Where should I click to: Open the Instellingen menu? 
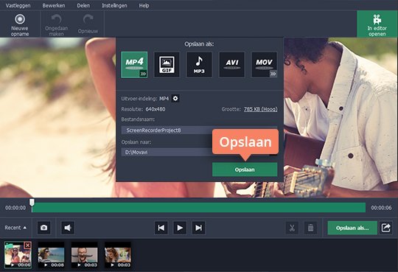(114, 6)
